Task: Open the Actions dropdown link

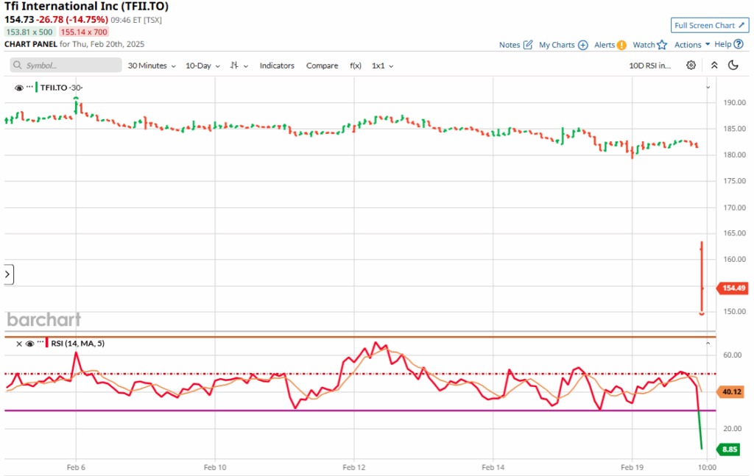Action: (692, 45)
